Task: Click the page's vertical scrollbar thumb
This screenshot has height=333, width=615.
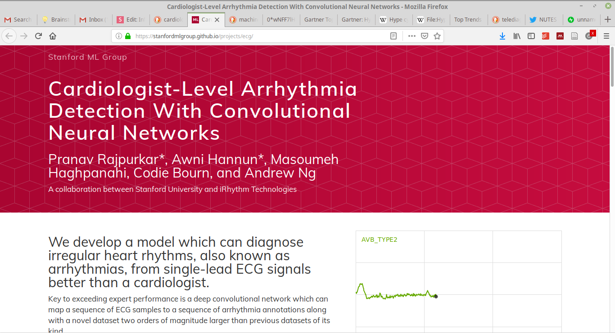Action: click(x=612, y=66)
